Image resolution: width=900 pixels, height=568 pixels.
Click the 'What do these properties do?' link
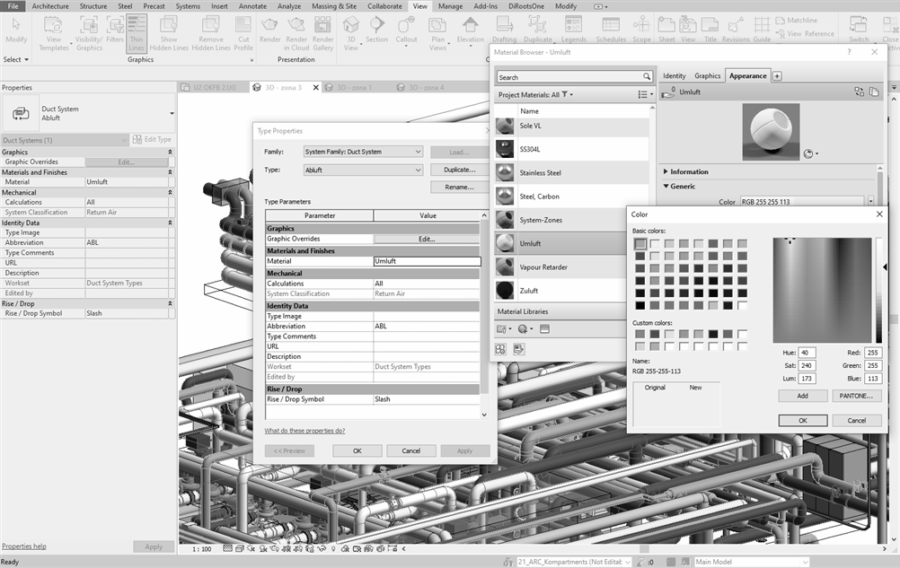304,431
